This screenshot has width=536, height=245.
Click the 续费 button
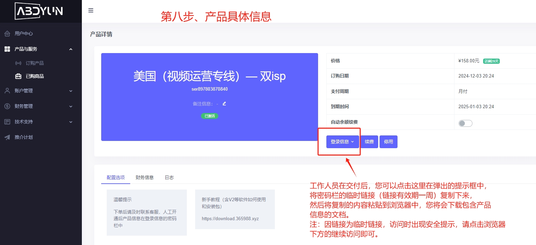point(369,142)
